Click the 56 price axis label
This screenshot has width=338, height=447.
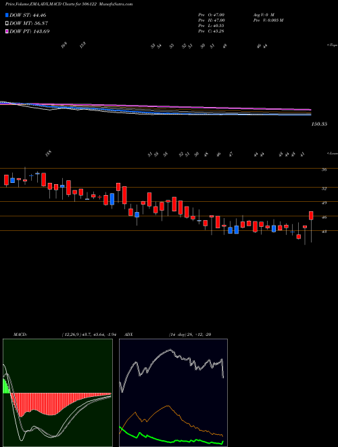324,169
